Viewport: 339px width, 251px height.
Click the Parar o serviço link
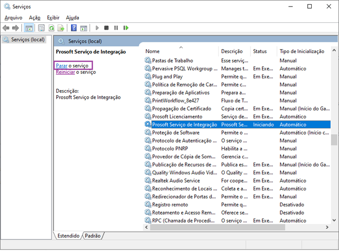(x=72, y=65)
